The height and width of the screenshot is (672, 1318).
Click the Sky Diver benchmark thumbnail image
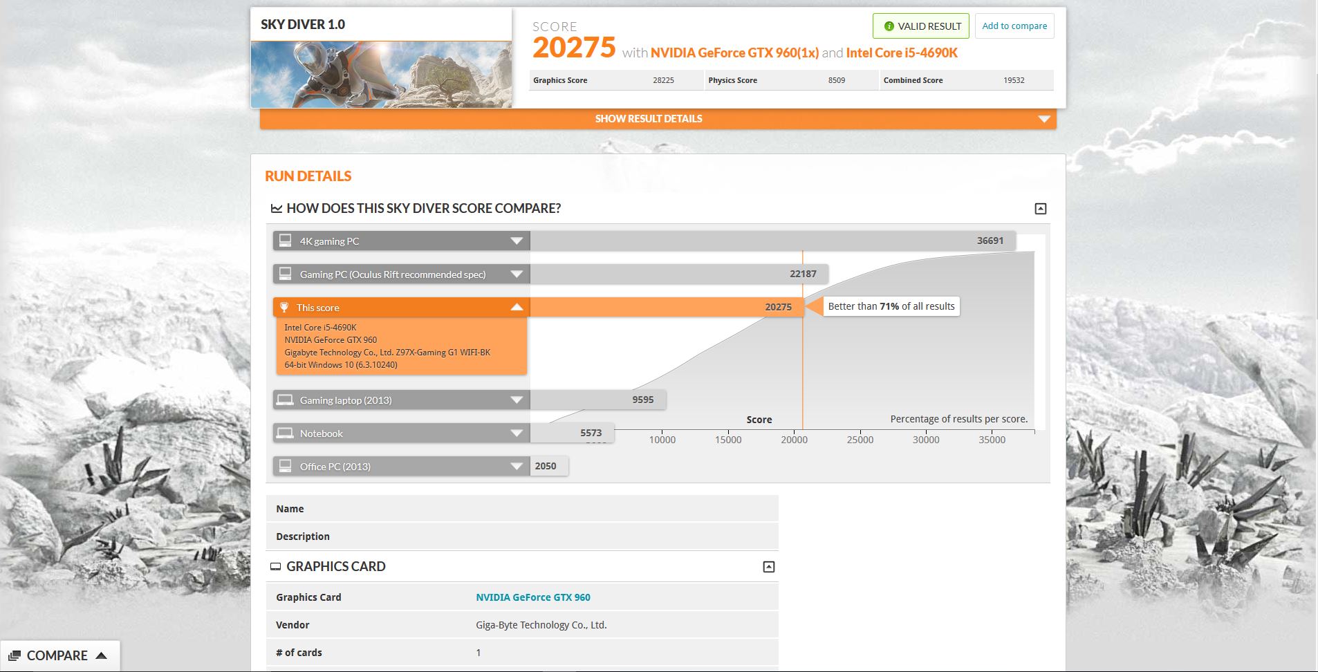(x=381, y=75)
